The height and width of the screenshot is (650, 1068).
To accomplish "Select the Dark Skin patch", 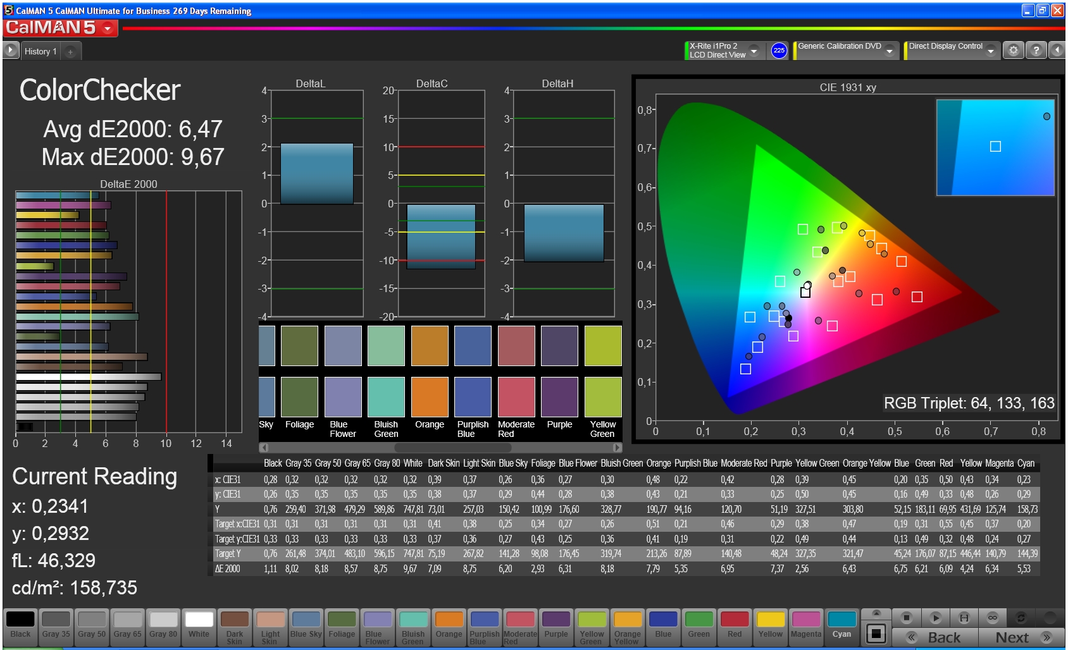I will (x=235, y=627).
